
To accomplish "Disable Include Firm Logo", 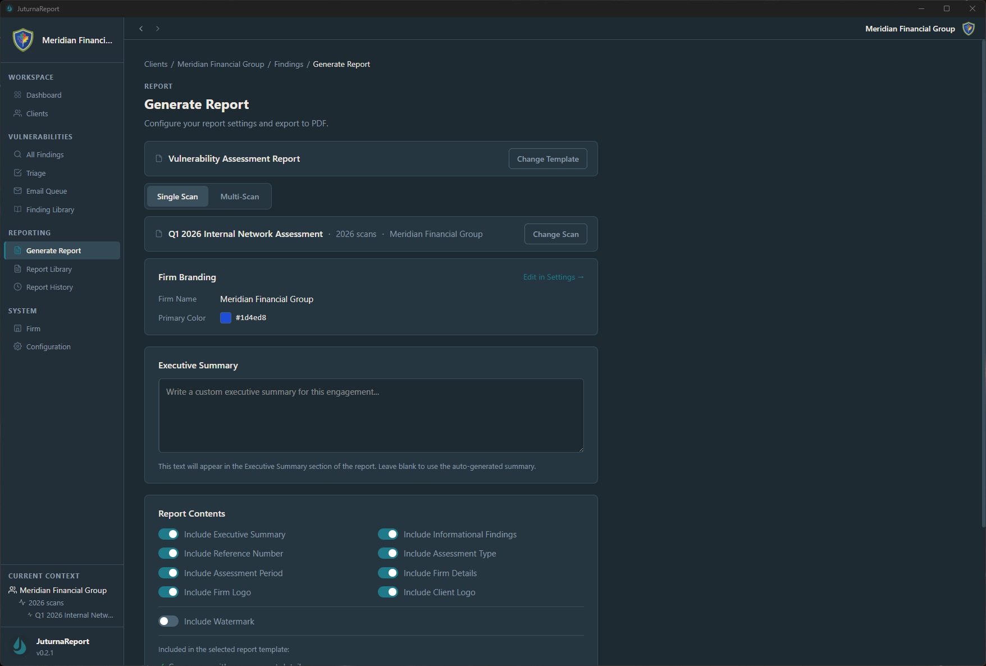I will click(x=168, y=592).
